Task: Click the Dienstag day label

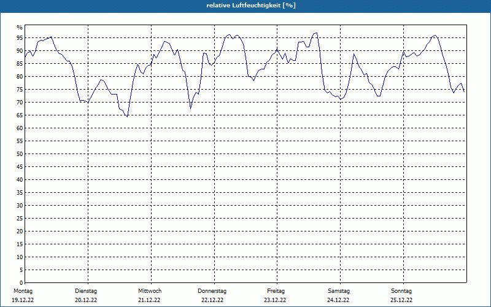Action: (86, 291)
